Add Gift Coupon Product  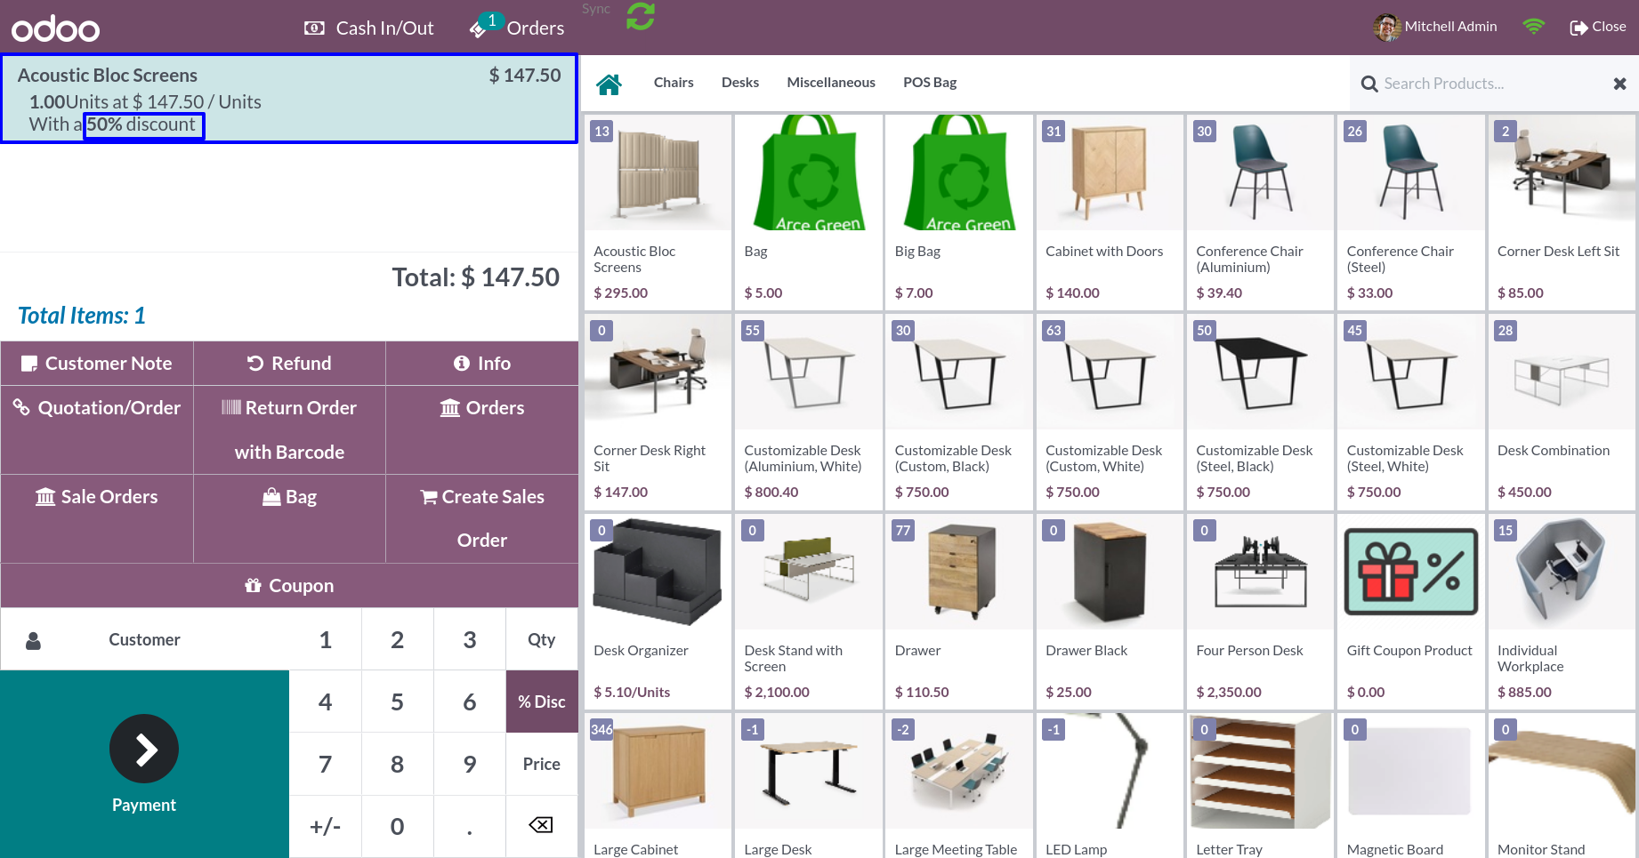pos(1410,611)
